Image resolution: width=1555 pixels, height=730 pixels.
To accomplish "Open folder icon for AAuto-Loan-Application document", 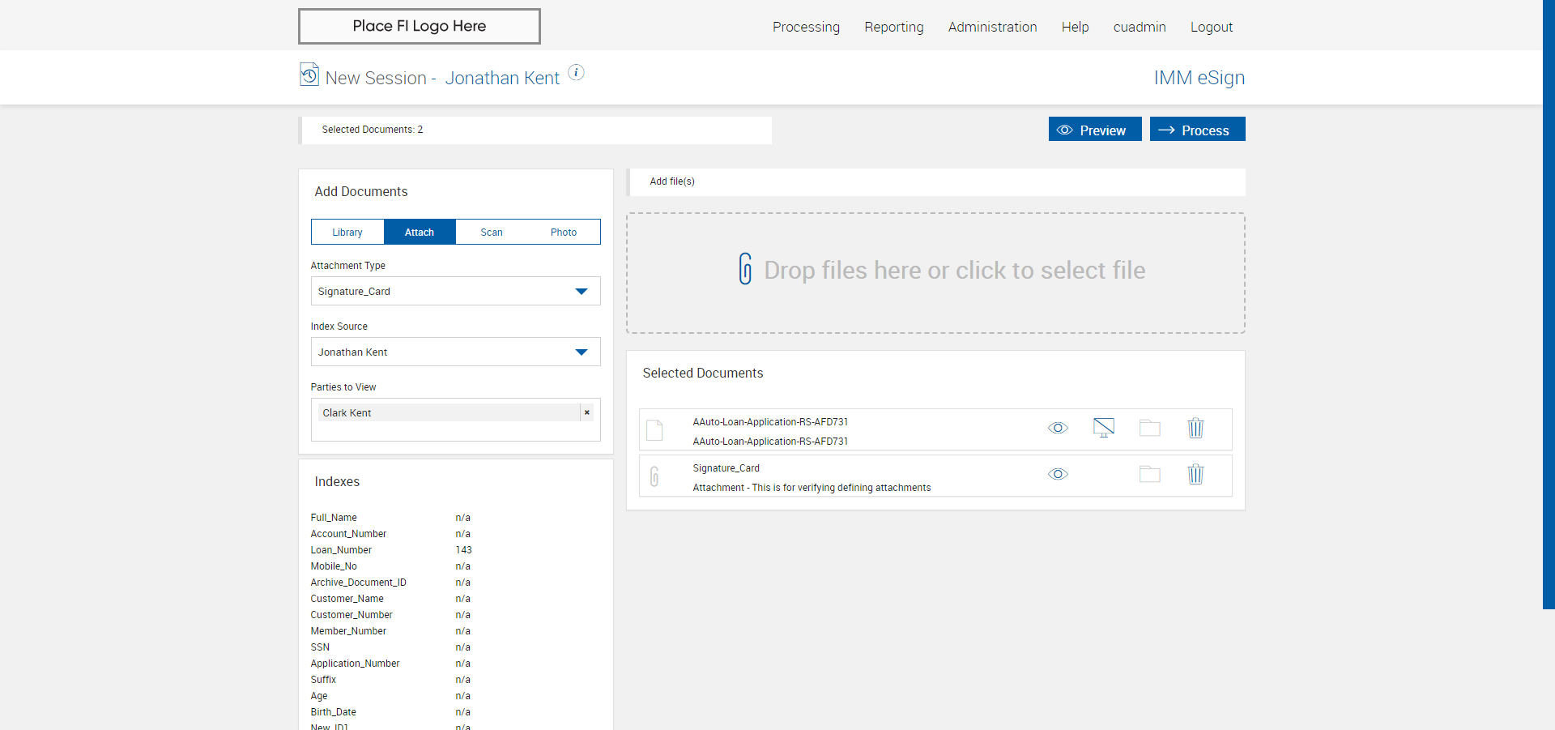I will (1149, 429).
